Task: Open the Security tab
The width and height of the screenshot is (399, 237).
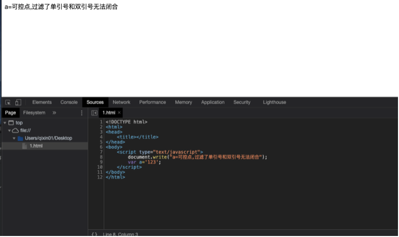Action: [x=242, y=102]
